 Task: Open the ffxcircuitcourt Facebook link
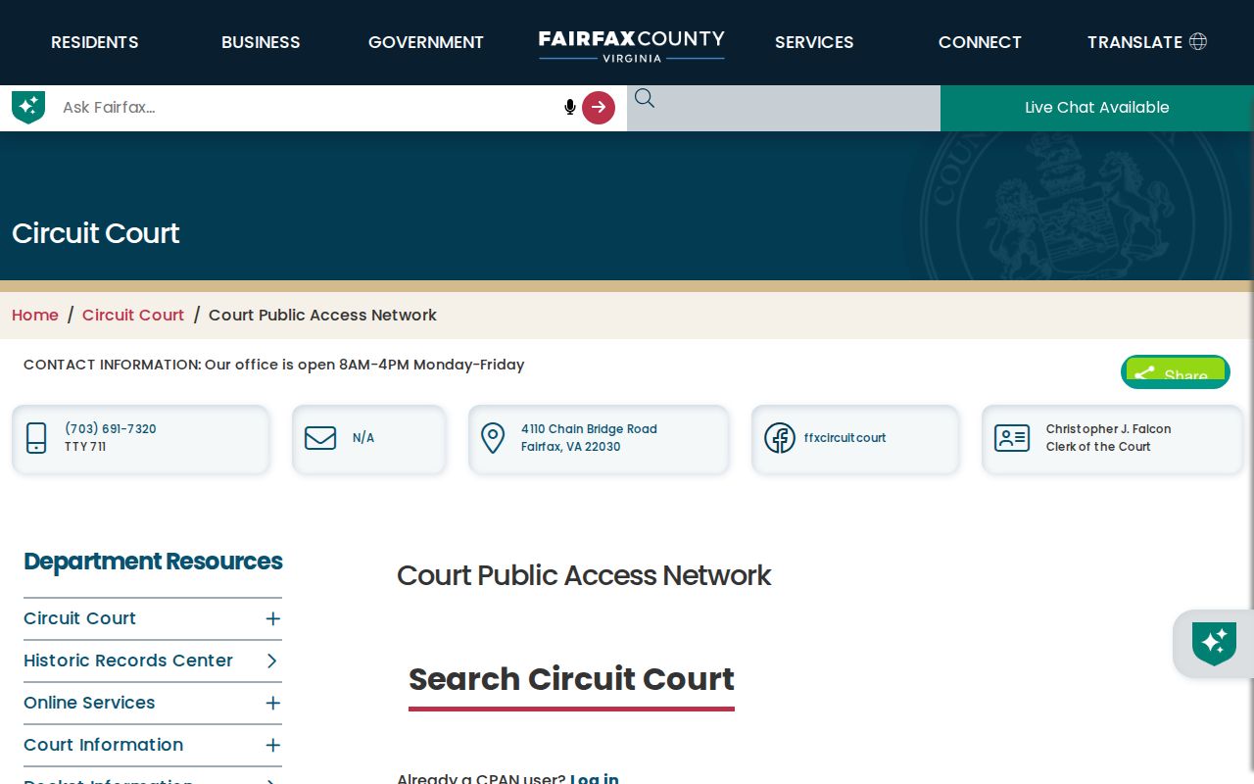(844, 438)
